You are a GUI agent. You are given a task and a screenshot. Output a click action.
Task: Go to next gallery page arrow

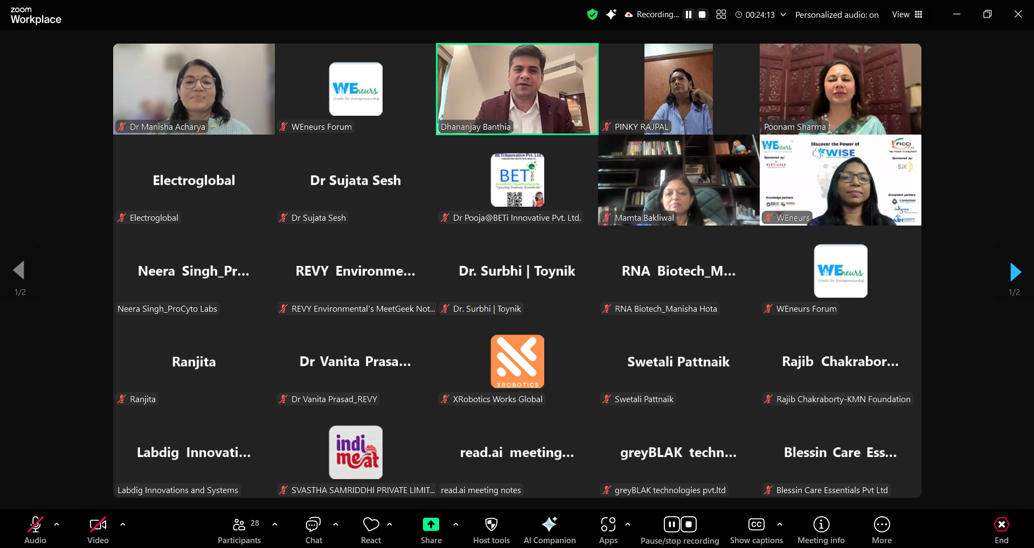1015,272
